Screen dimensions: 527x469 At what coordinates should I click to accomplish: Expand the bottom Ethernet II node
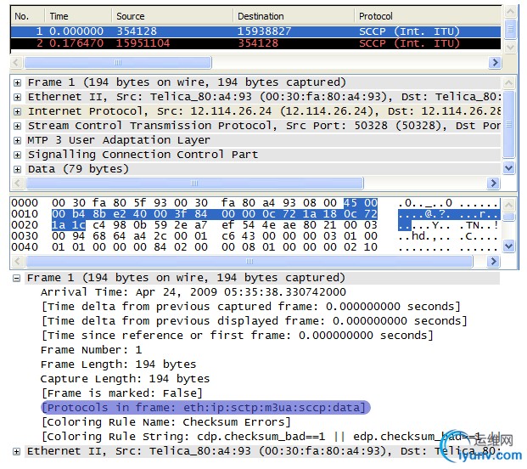[16, 451]
